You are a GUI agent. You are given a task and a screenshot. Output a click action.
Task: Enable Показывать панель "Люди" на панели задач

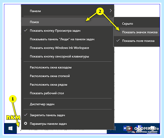pos(67,39)
